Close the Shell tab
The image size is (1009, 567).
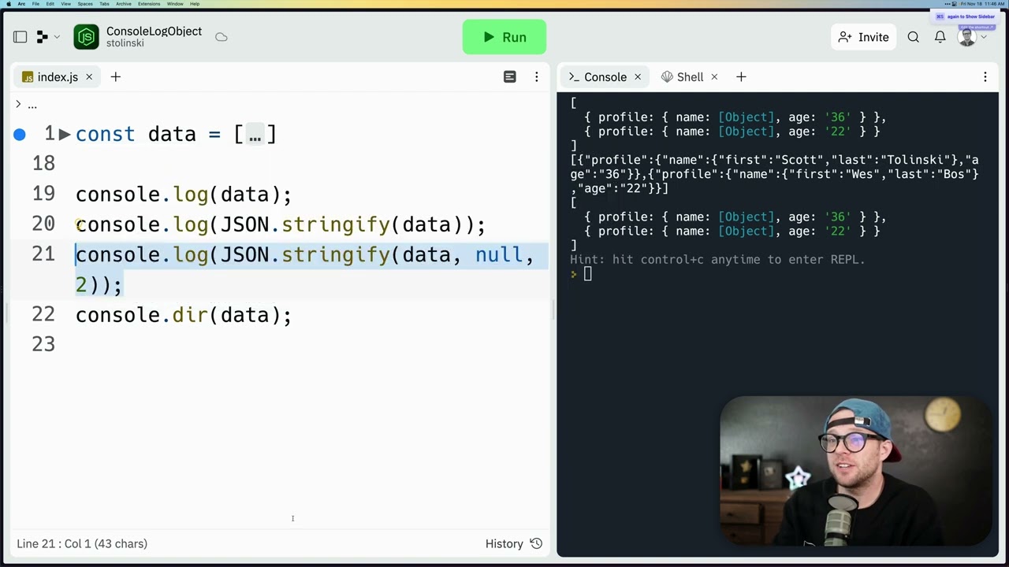[x=714, y=76]
